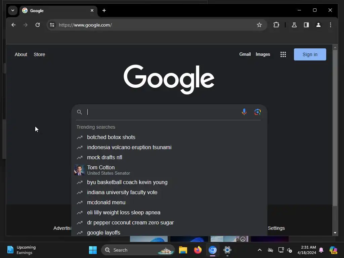This screenshot has width=344, height=258.
Task: Open File Explorer from the taskbar
Action: [183, 250]
